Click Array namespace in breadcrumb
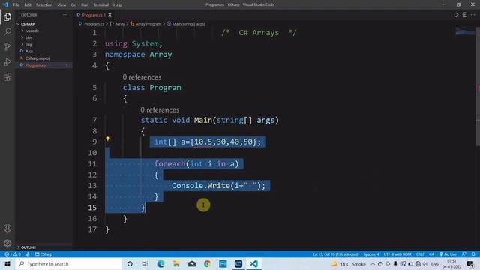This screenshot has width=480, height=270. click(117, 23)
